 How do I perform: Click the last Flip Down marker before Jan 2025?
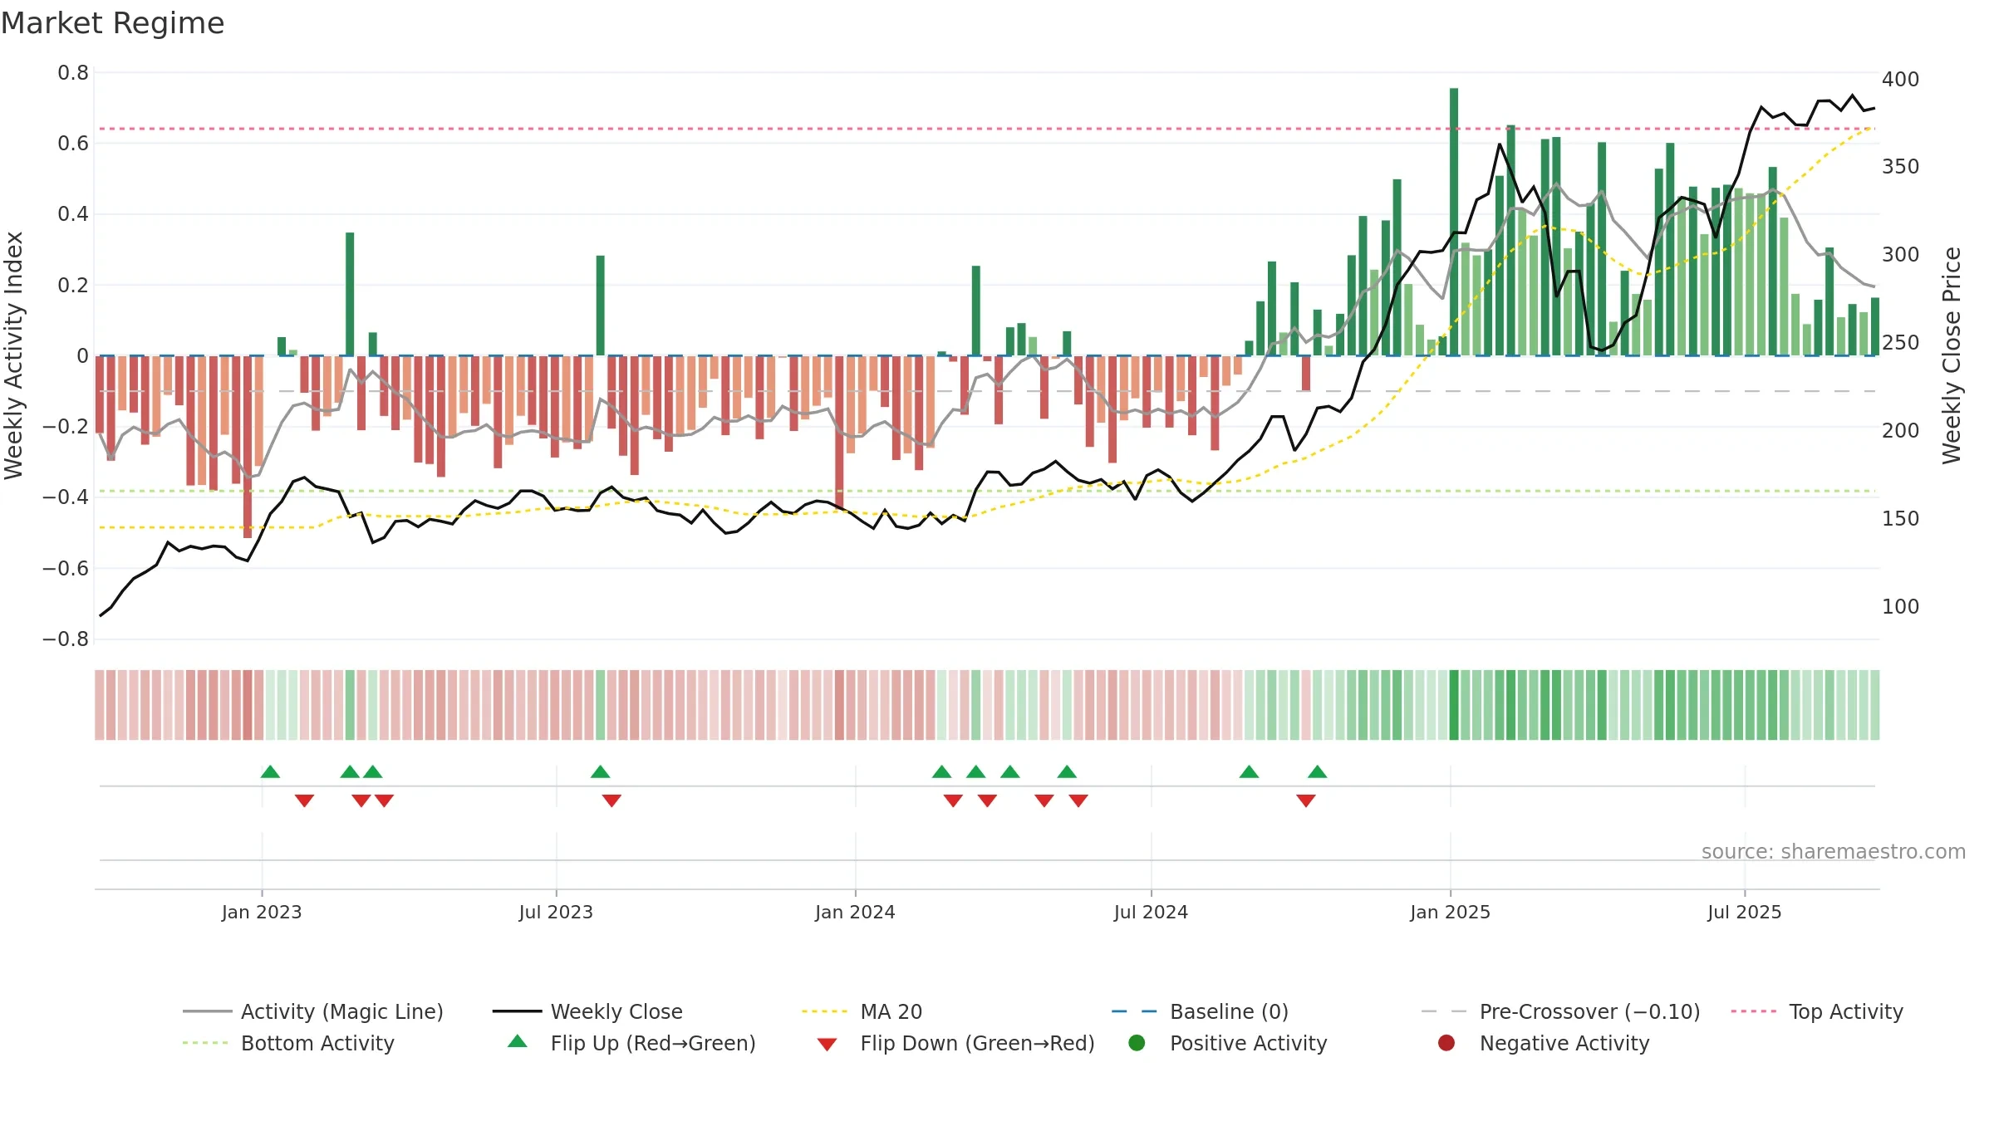click(1305, 800)
